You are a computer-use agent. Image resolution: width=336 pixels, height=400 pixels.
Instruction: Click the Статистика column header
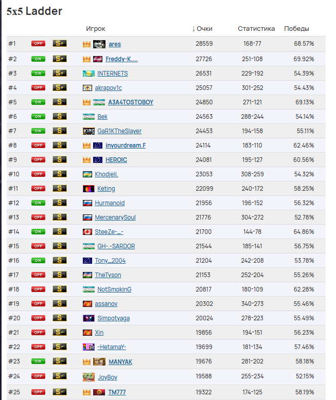tap(256, 29)
